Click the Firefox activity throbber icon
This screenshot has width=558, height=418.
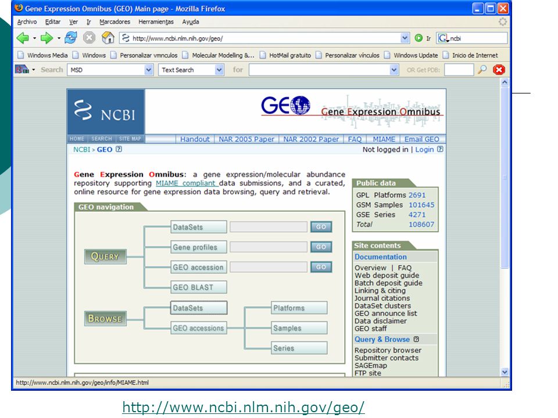tap(502, 21)
